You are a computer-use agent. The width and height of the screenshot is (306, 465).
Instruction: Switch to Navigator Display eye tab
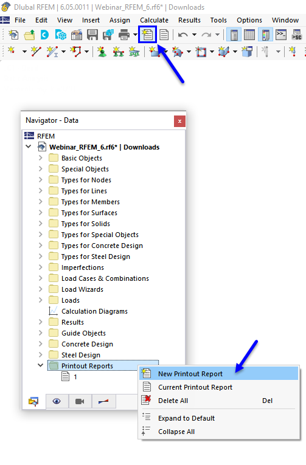57,401
